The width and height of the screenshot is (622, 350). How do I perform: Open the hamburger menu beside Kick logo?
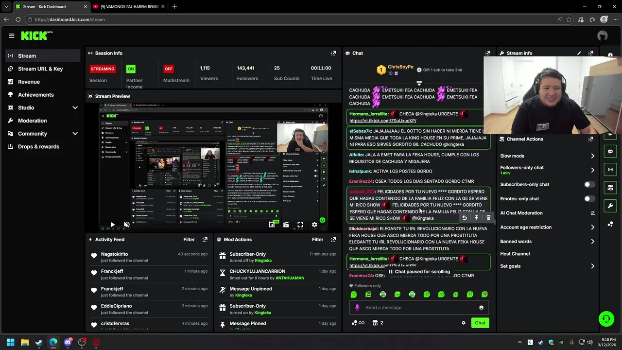[11, 35]
